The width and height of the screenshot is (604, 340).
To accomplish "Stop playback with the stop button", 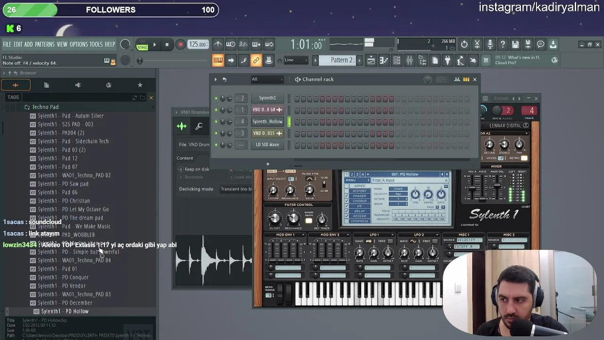I will tap(167, 45).
